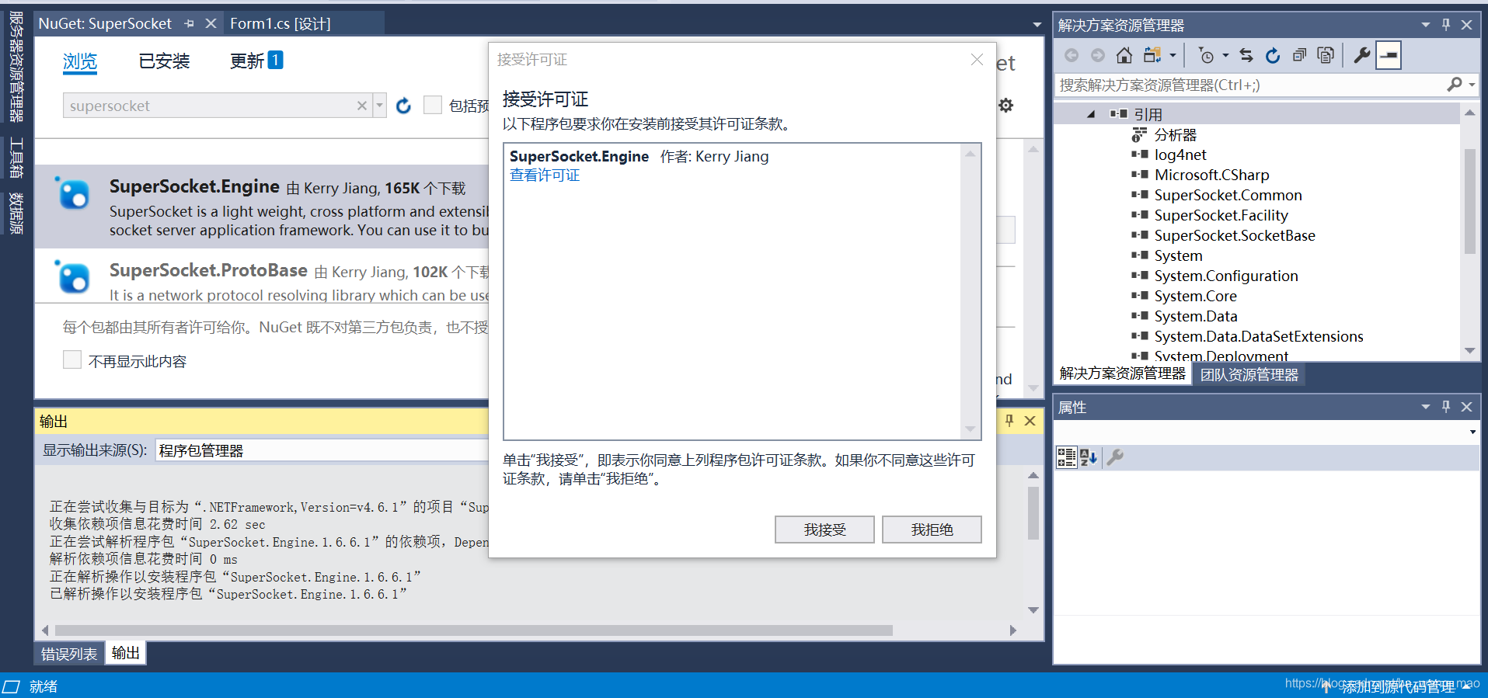
Task: Switch to the 已安装 installed tab
Action: click(164, 61)
